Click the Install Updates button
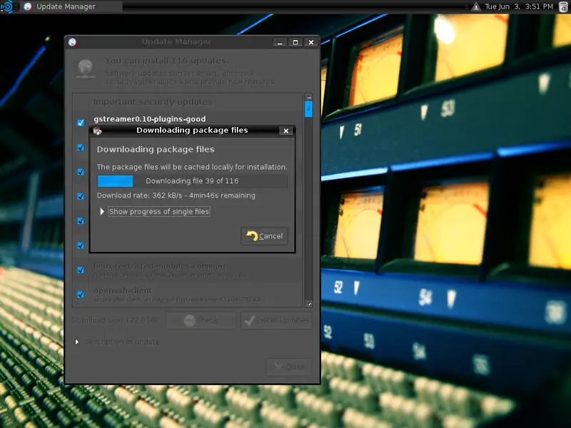 276,320
